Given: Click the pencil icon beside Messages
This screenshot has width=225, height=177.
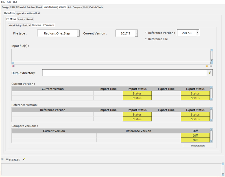Looking at the screenshot, I should (x=23, y=159).
